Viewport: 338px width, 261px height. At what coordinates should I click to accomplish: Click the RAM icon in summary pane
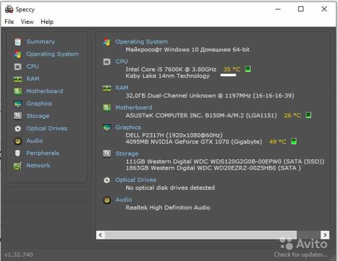pyautogui.click(x=107, y=88)
